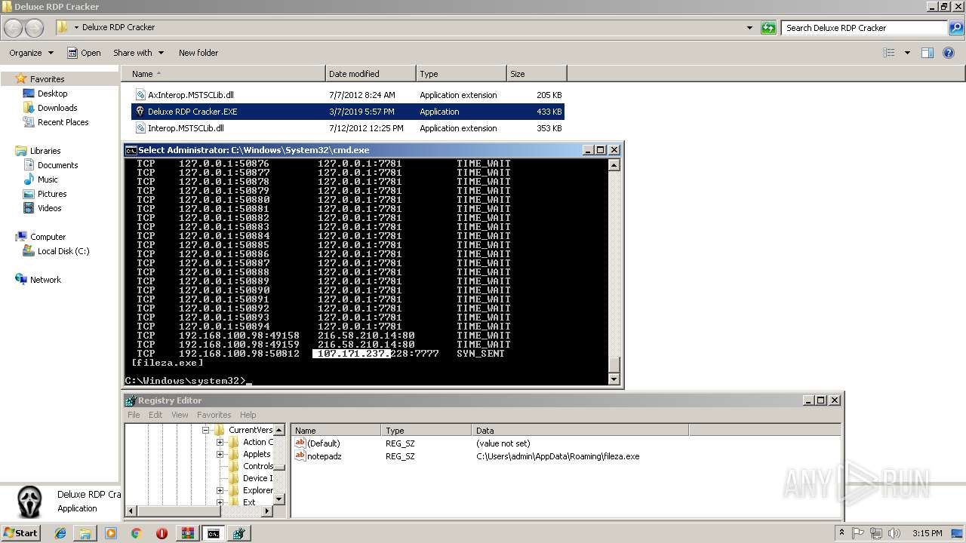Open the Pictures library
966x543 pixels.
pos(52,194)
